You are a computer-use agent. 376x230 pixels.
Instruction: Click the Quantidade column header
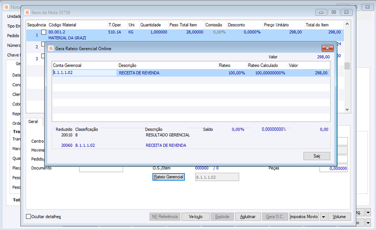point(154,25)
